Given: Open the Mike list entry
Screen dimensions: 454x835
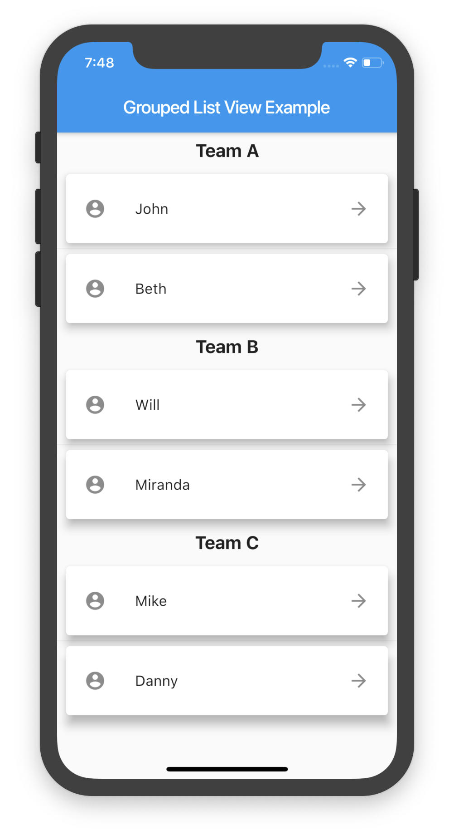Looking at the screenshot, I should (227, 601).
